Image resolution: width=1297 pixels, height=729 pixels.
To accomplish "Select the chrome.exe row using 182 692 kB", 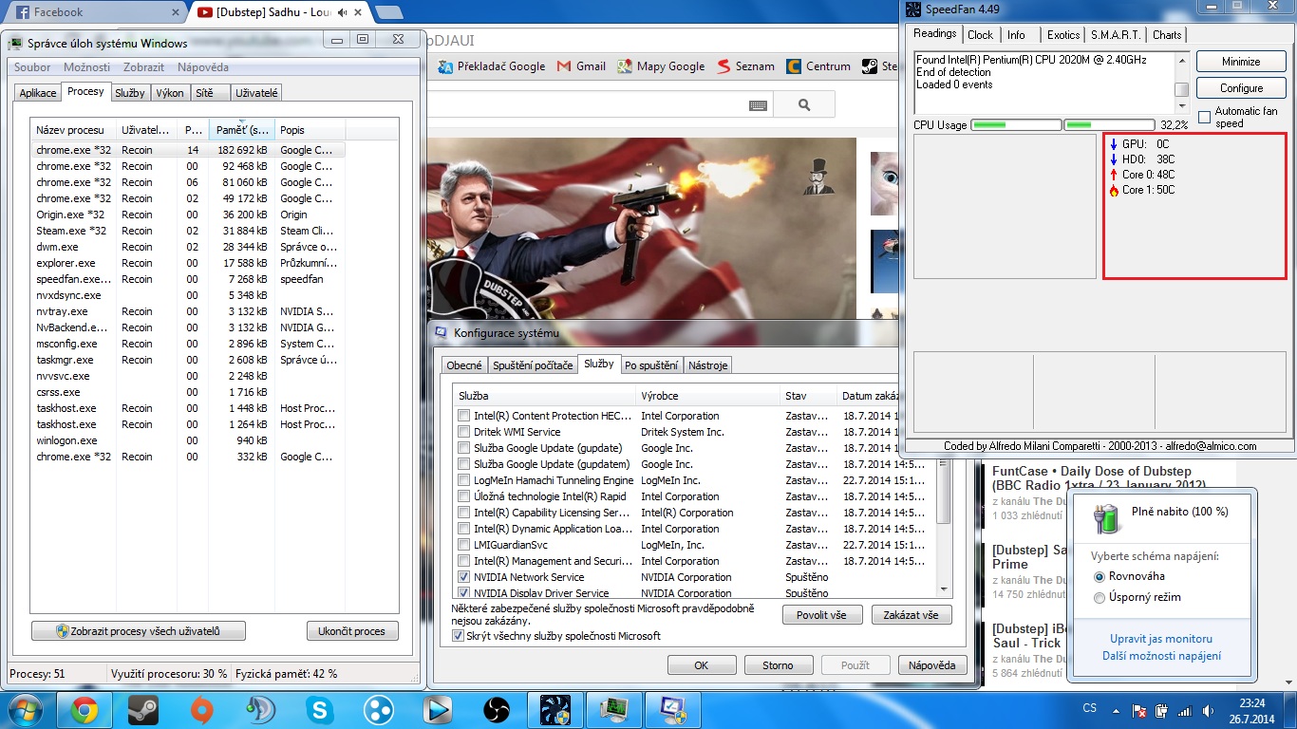I will tap(188, 150).
